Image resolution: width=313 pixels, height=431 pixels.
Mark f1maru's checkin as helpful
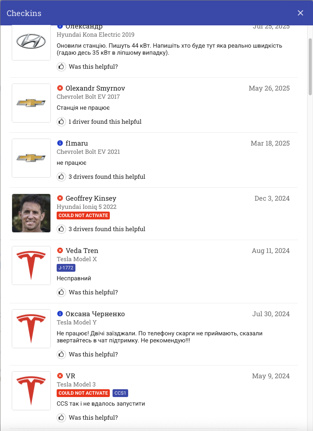[61, 177]
